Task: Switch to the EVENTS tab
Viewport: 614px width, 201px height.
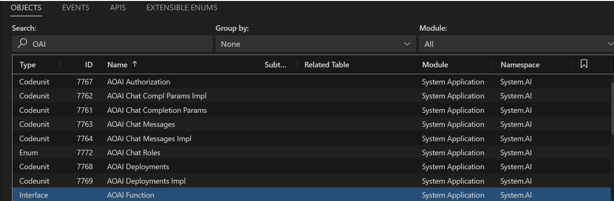Action: [76, 8]
